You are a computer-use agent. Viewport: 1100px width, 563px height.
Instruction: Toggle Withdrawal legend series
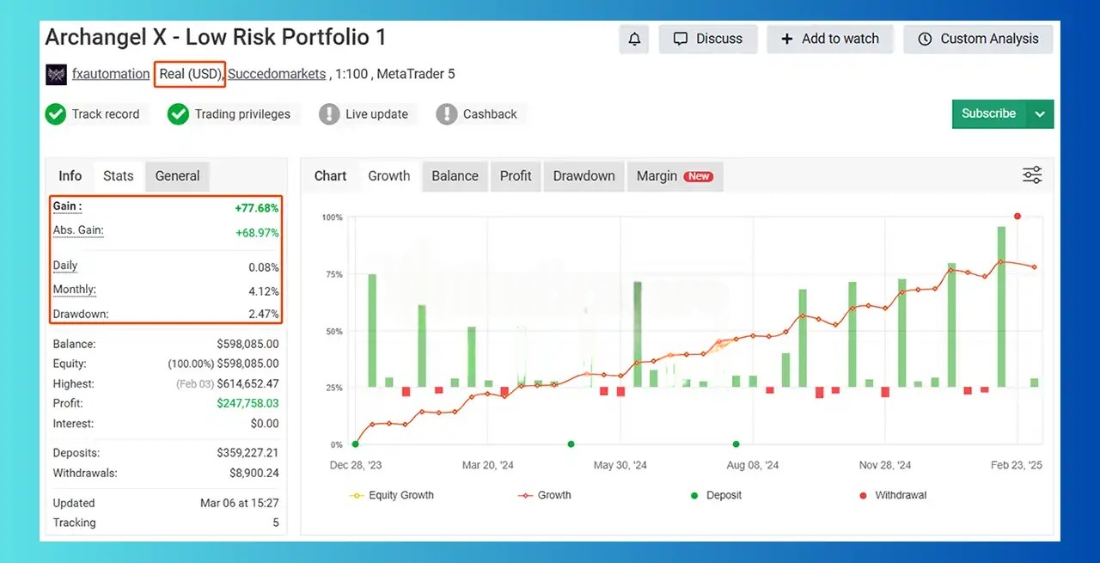point(893,495)
